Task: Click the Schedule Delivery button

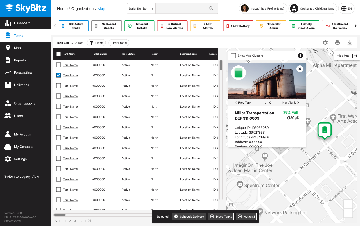Action: coord(189,216)
